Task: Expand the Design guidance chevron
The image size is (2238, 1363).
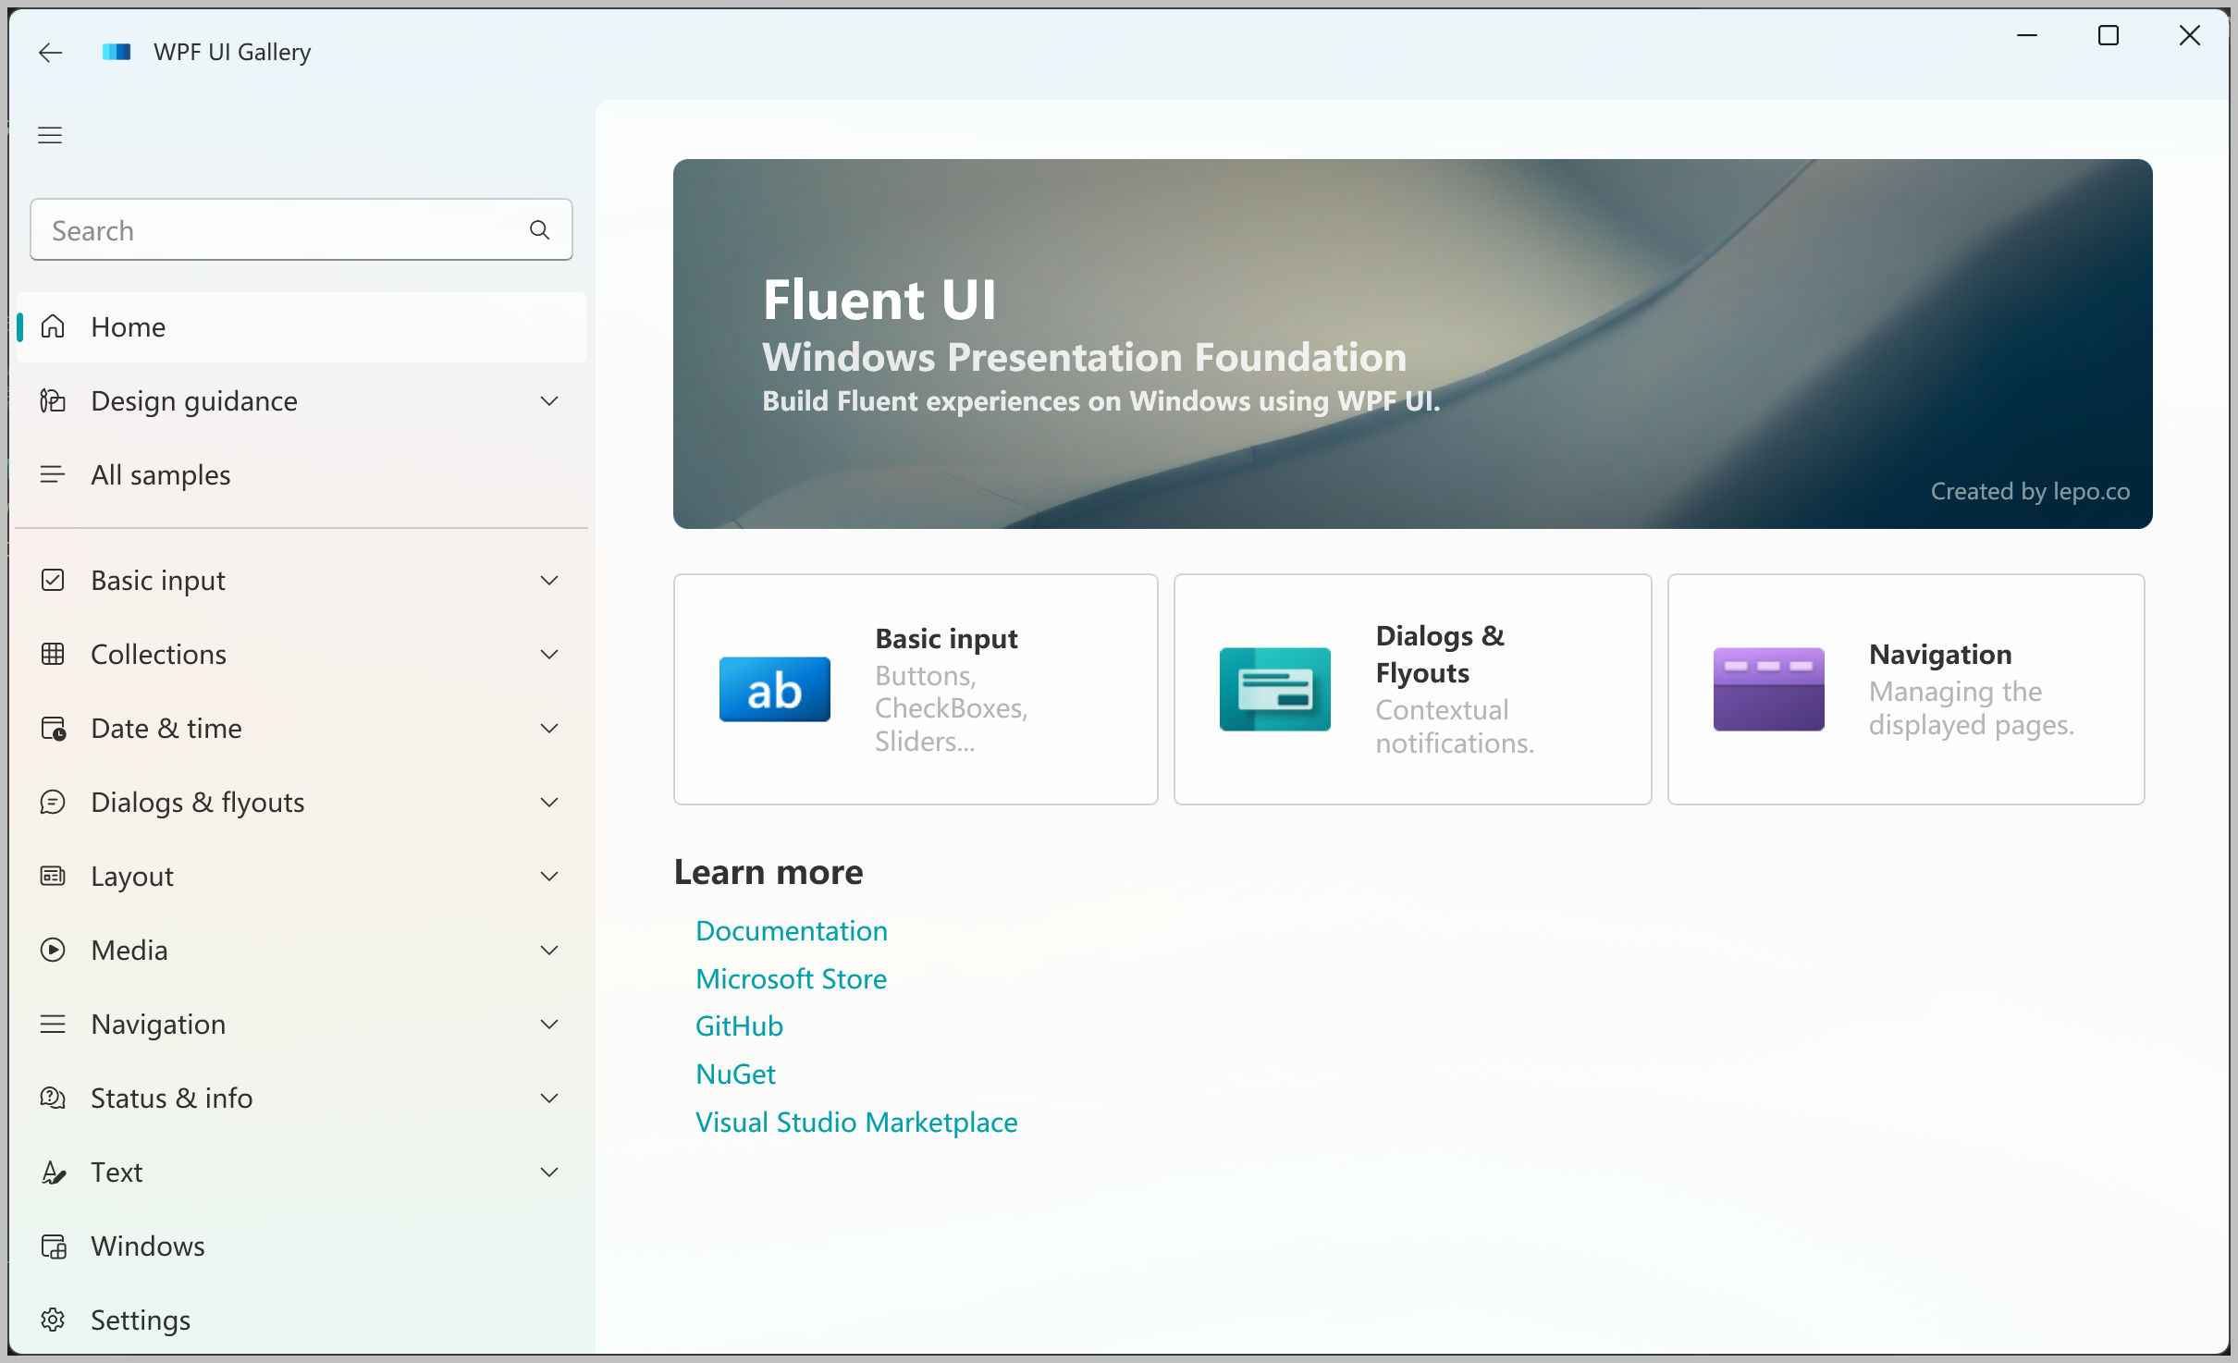Action: coord(549,400)
